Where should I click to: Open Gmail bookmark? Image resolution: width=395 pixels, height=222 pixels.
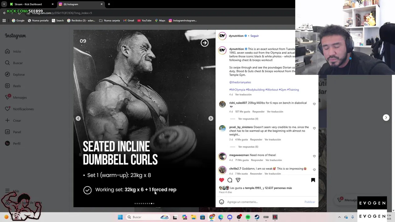pyautogui.click(x=128, y=21)
